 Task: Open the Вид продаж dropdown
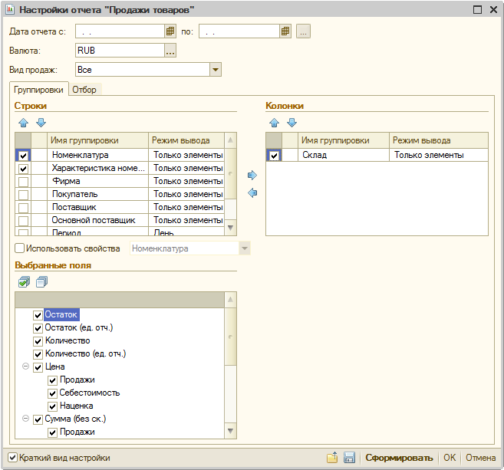216,70
